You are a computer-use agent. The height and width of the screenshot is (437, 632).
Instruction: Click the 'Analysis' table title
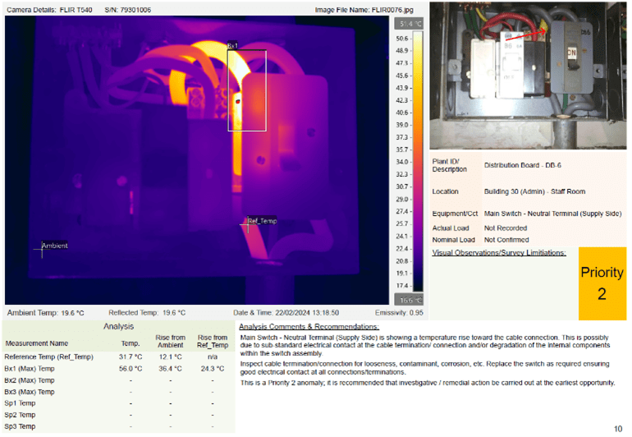click(118, 326)
